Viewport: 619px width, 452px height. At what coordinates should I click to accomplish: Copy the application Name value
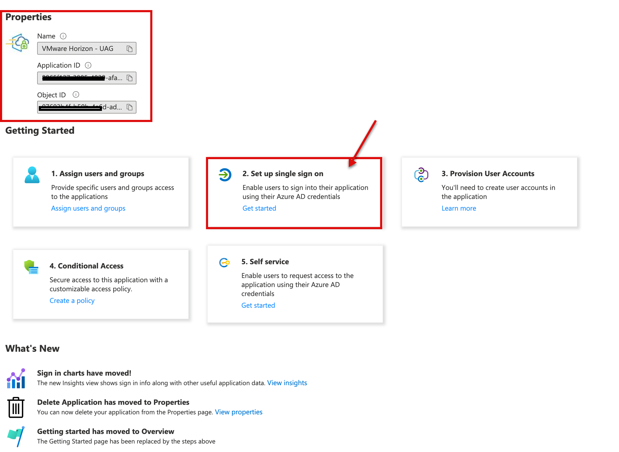tap(130, 49)
